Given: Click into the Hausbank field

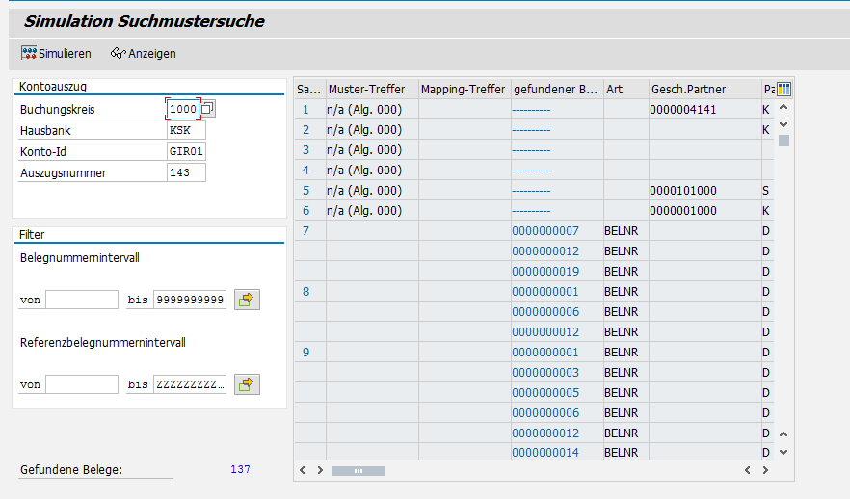Looking at the screenshot, I should point(185,130).
